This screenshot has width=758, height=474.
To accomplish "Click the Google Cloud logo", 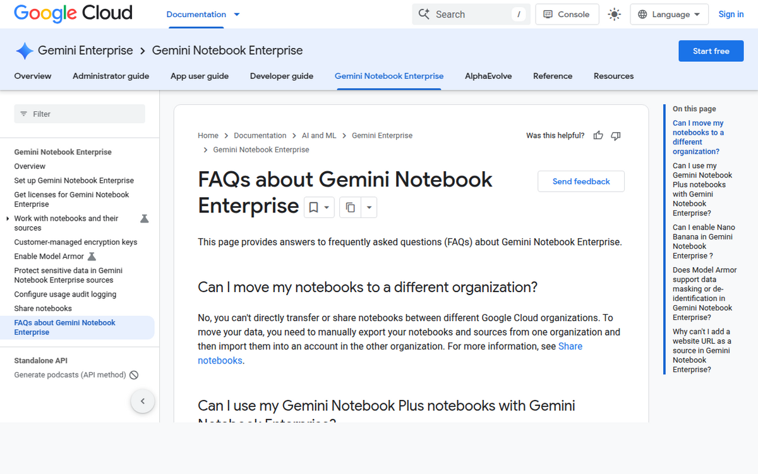I will pyautogui.click(x=73, y=13).
